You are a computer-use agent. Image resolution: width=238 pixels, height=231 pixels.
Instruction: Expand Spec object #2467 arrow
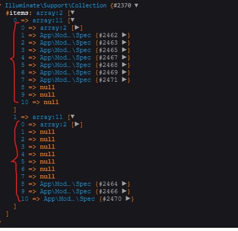tap(124, 57)
